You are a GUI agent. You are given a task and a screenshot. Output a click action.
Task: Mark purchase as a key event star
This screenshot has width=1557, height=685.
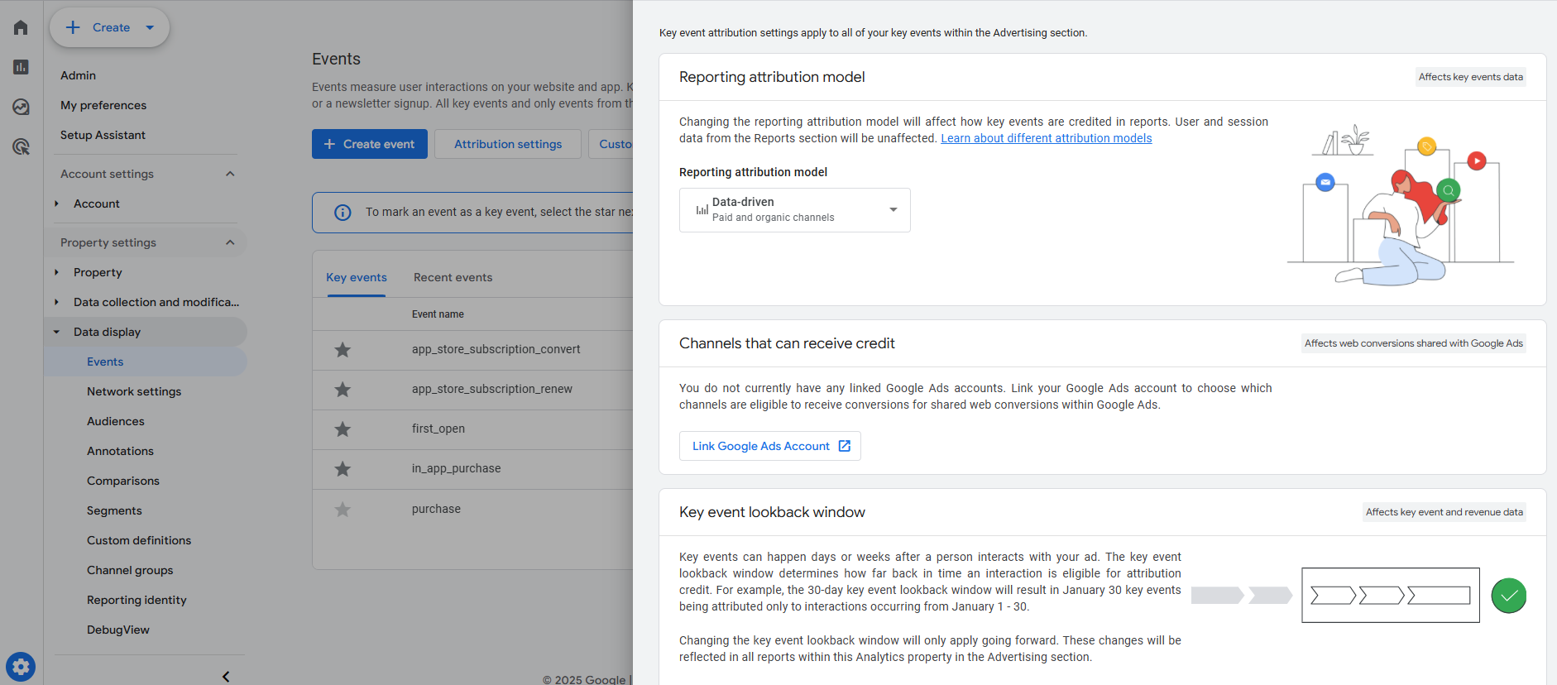click(343, 510)
